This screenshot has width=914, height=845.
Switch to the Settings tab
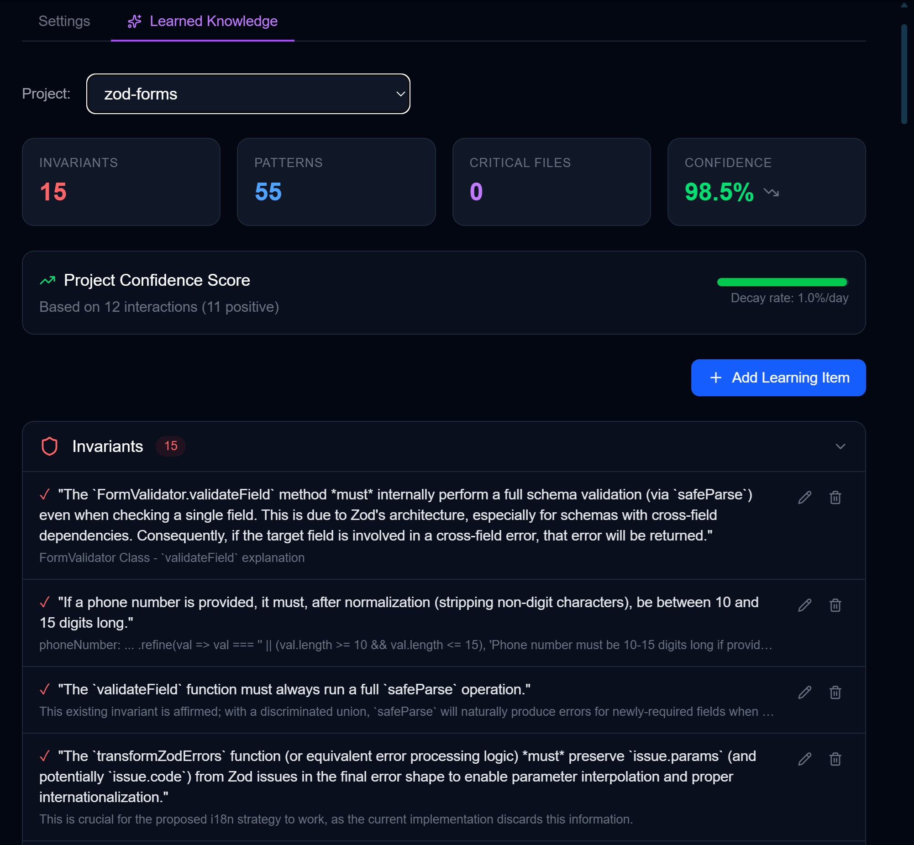click(x=64, y=21)
